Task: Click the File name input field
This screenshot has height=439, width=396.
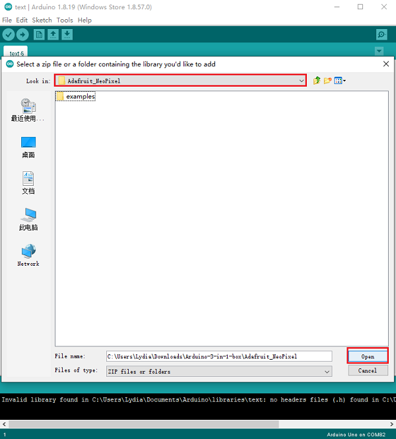Action: [x=219, y=356]
